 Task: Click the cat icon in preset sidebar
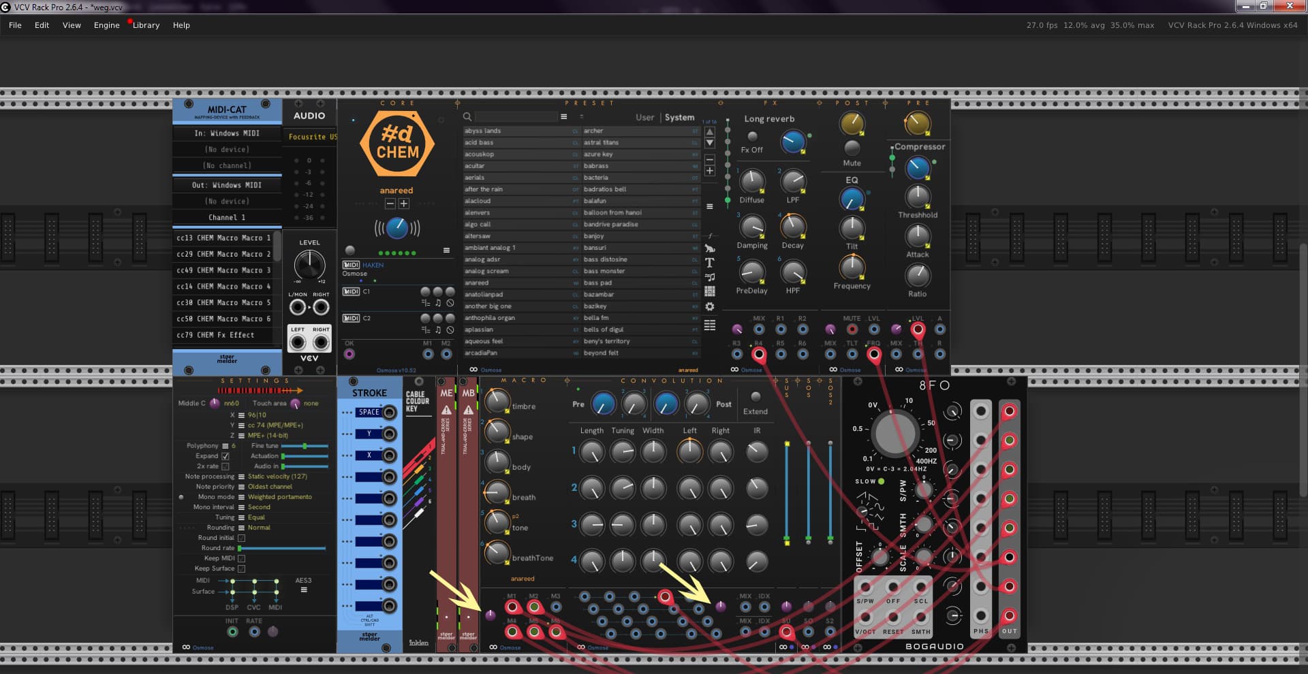(709, 248)
